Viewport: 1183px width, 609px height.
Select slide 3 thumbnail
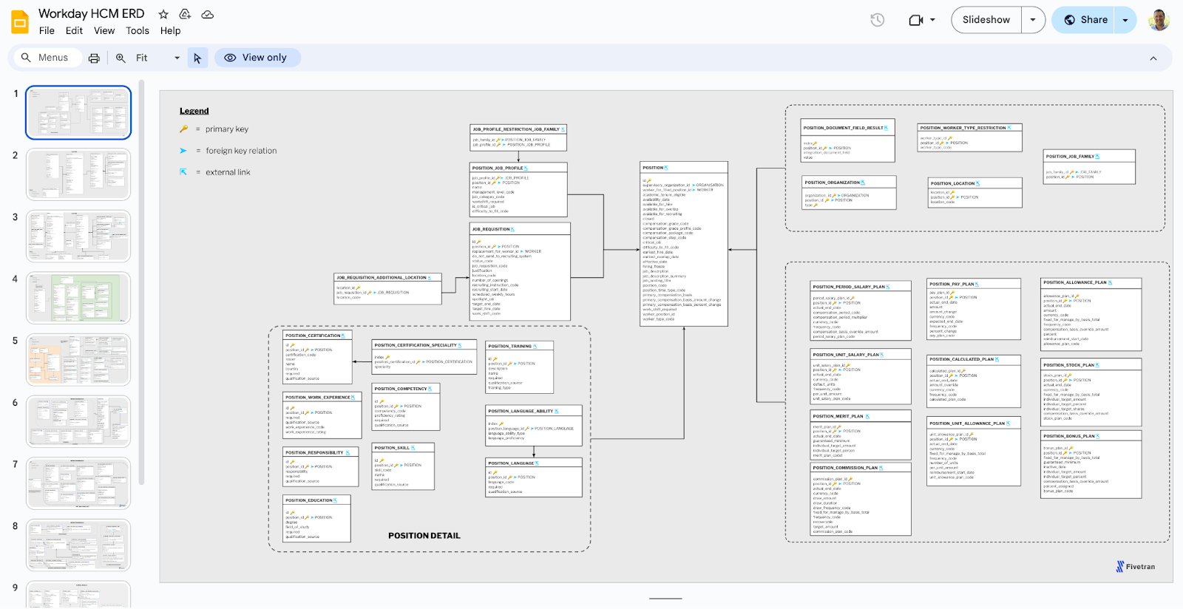(78, 237)
